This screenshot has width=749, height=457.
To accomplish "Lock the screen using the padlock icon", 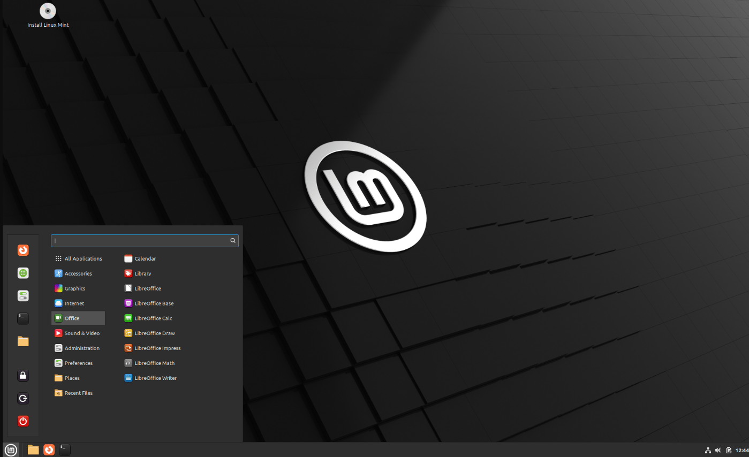I will tap(23, 376).
